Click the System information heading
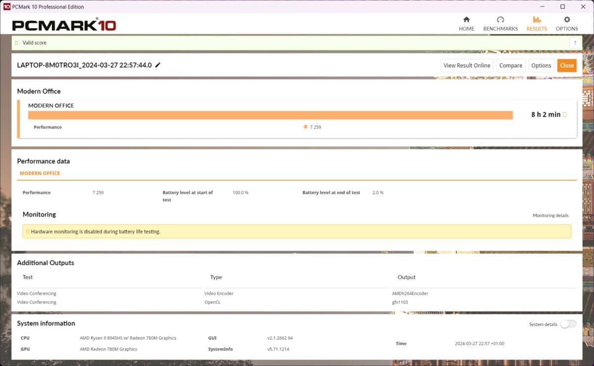The height and width of the screenshot is (366, 594). pos(46,323)
